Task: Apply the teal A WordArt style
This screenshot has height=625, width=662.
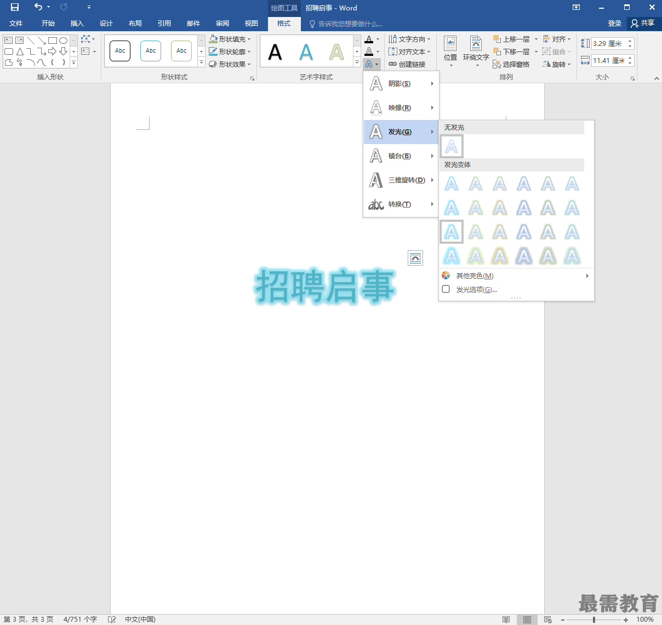Action: click(306, 52)
